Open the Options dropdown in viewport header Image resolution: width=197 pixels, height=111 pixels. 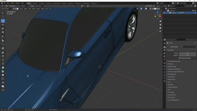159,6
